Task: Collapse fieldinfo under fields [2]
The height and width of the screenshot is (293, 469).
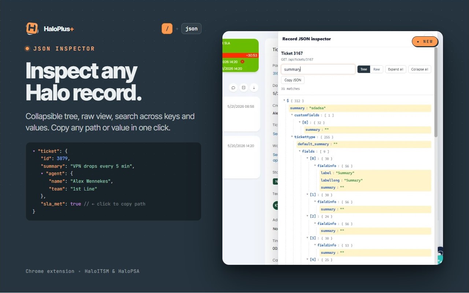Action: [315, 223]
